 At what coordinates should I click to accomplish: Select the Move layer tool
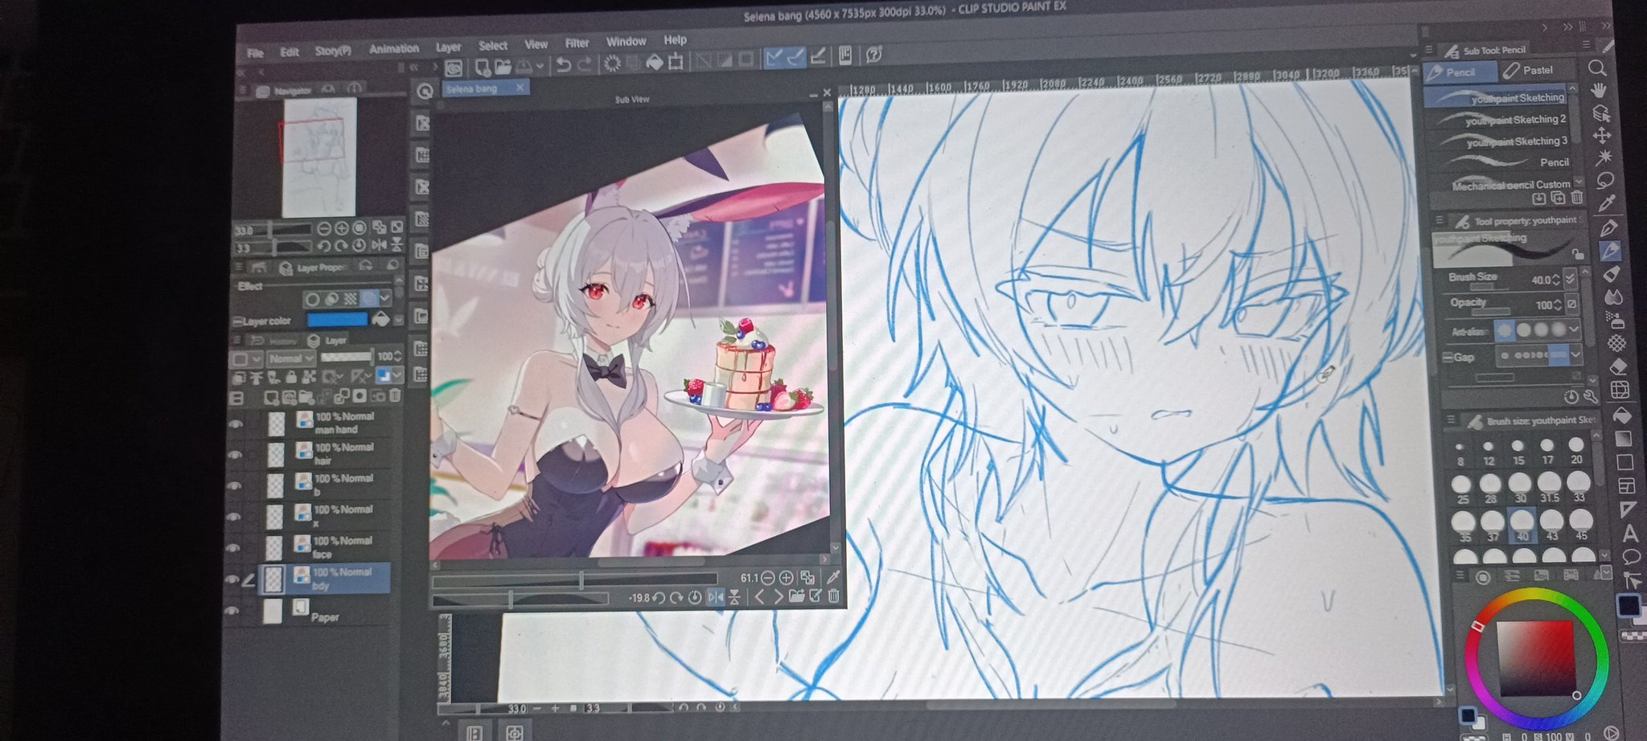tap(1602, 135)
